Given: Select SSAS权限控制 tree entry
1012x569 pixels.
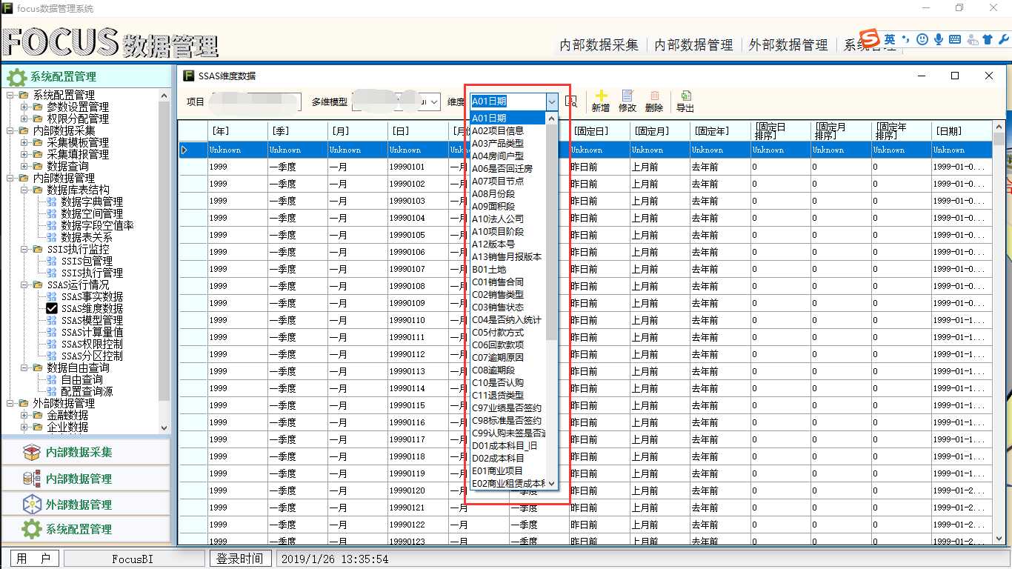Looking at the screenshot, I should 92,344.
